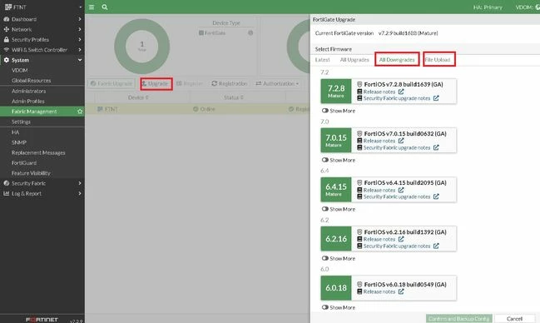Collapse the System menu chevron
Viewport: 540px width, 323px height.
point(80,60)
